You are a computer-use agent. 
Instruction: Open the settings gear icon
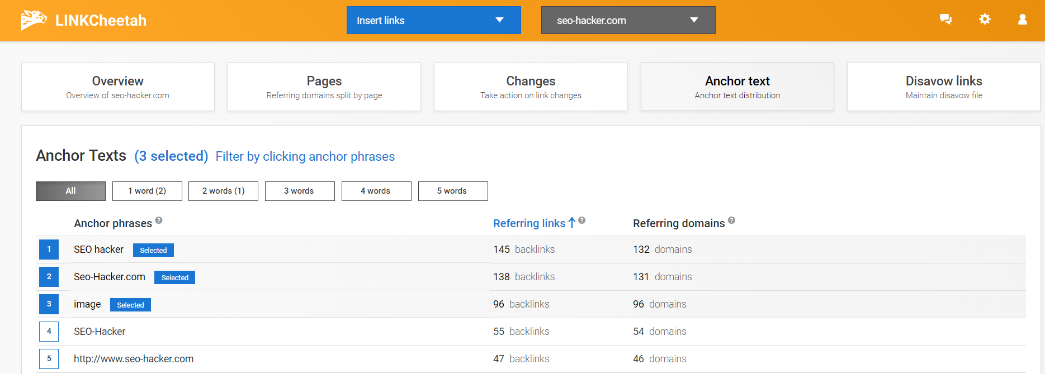pyautogui.click(x=985, y=20)
